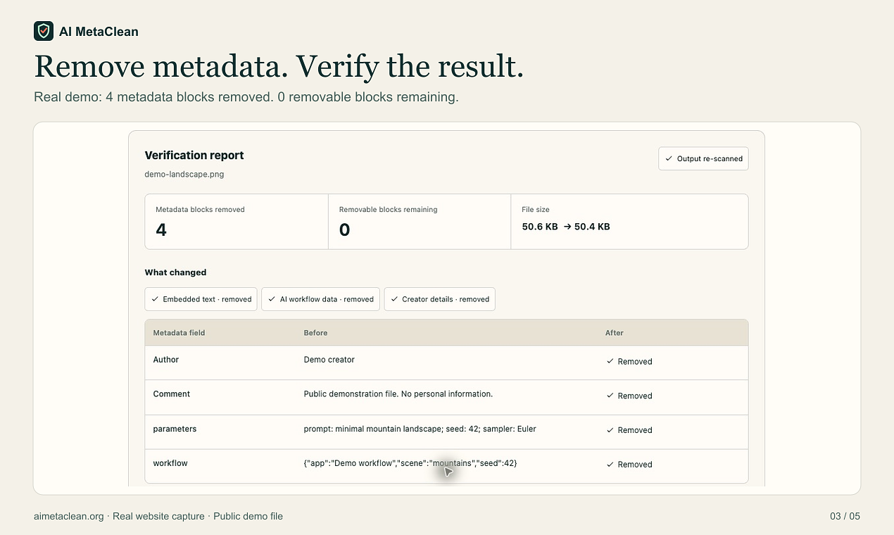Click the Before column header
The height and width of the screenshot is (535, 894).
[315, 333]
